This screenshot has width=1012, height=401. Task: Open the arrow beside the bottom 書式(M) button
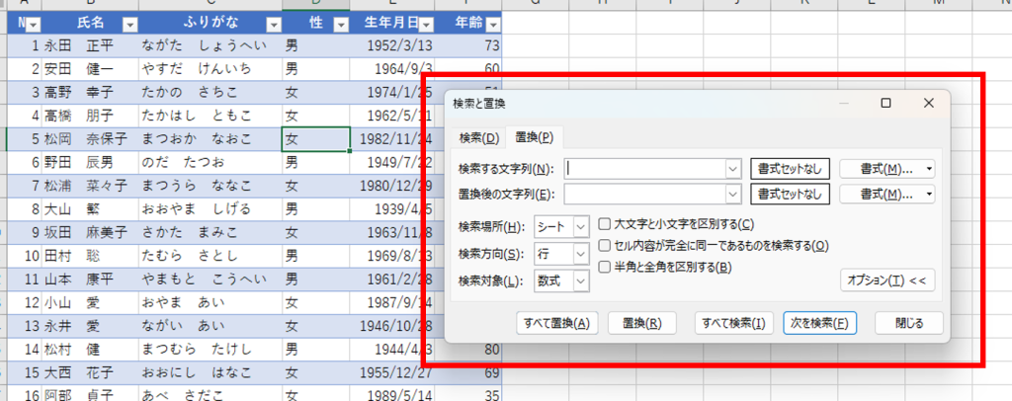tap(929, 195)
